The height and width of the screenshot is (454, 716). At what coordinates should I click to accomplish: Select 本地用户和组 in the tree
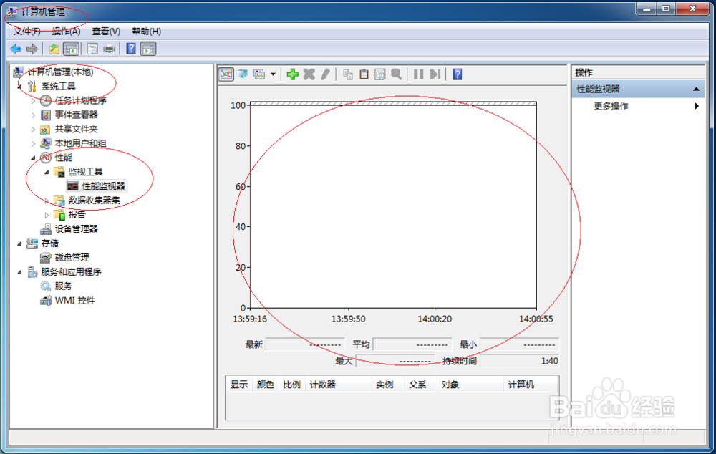[x=80, y=143]
